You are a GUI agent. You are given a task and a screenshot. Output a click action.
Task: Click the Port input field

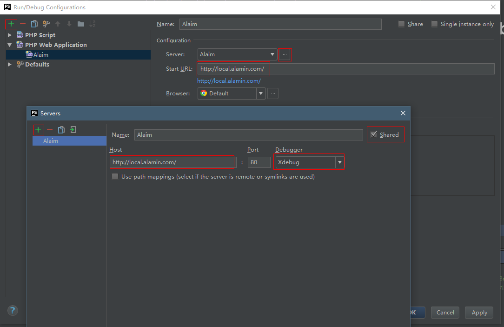pyautogui.click(x=259, y=162)
